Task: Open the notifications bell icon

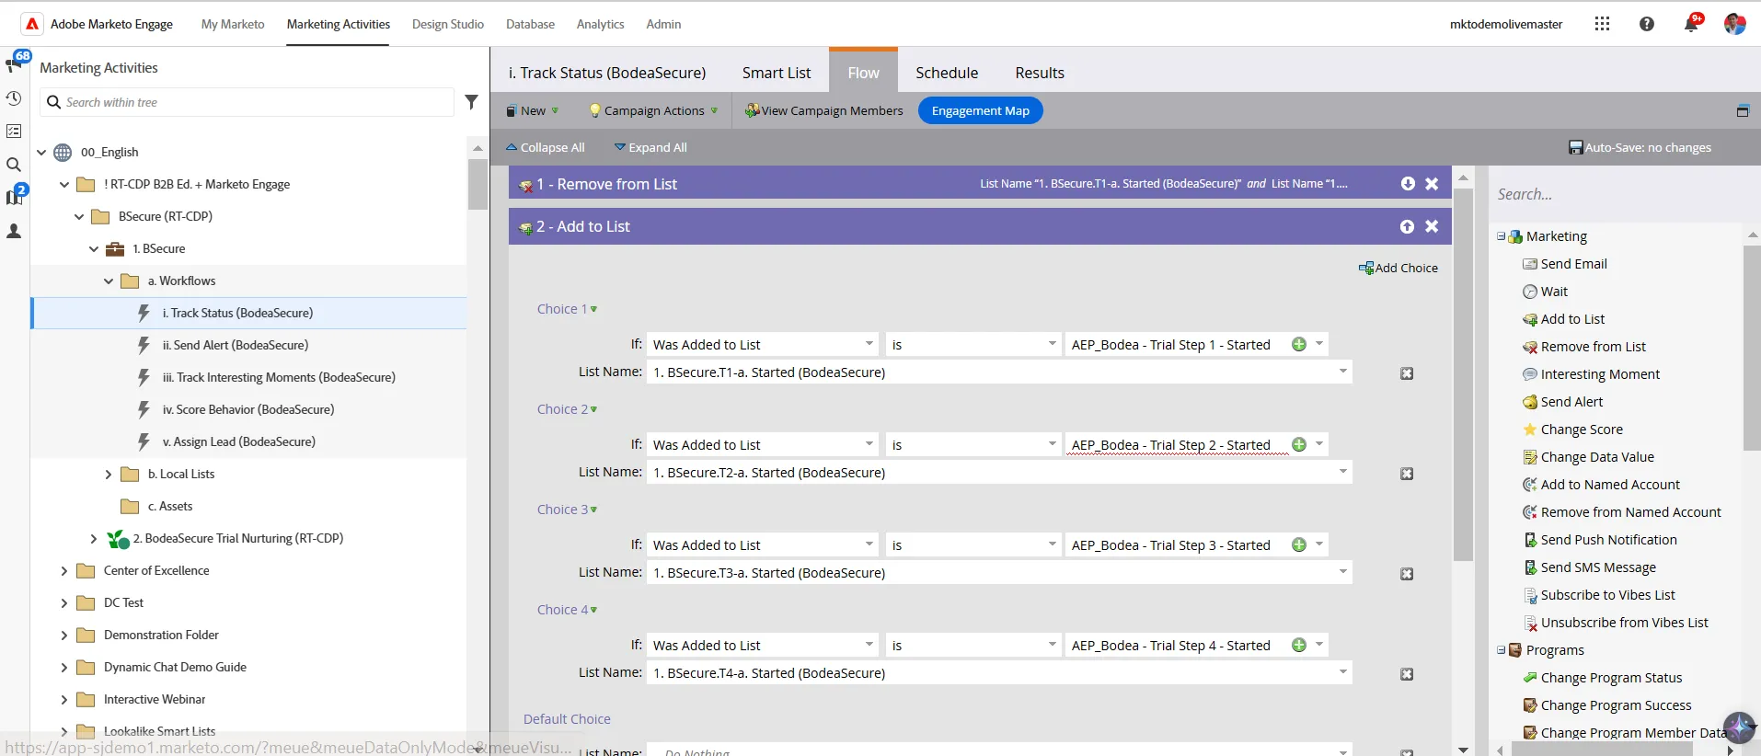Action: pyautogui.click(x=1691, y=24)
